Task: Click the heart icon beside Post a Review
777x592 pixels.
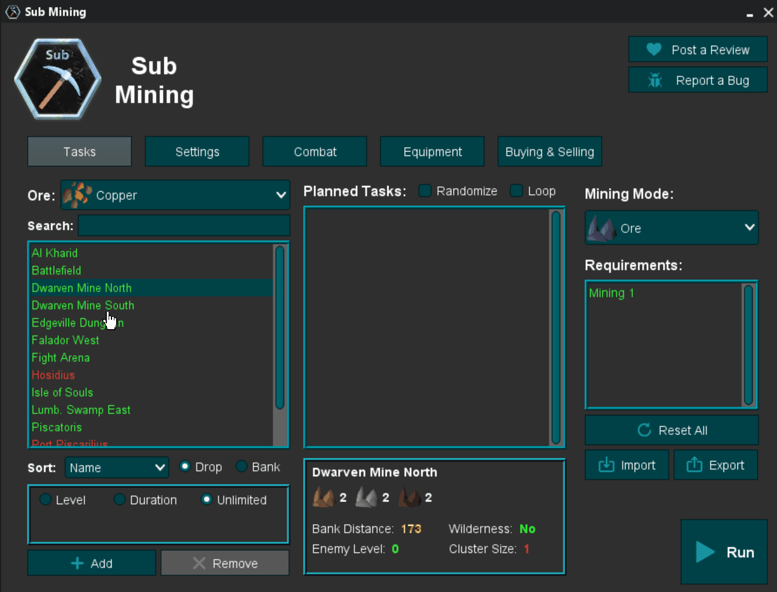Action: (655, 49)
